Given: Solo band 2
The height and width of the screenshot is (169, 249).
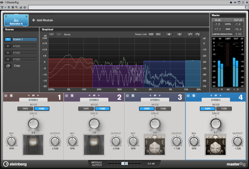Looking at the screenshot, I should point(72,95).
